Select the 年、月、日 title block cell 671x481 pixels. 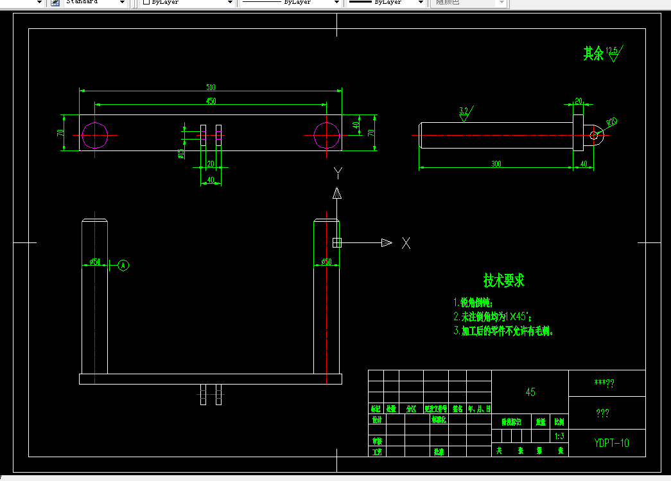click(x=479, y=408)
